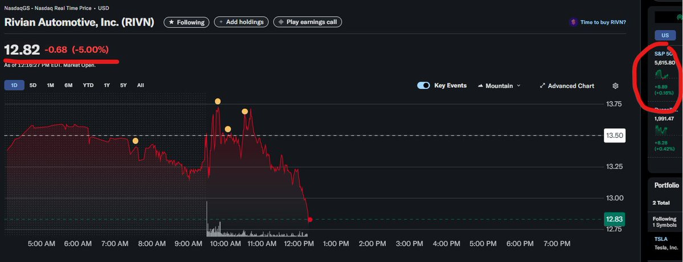
Task: Click the Rivian Automotive, Inc. (RIVN) title
Action: 79,23
